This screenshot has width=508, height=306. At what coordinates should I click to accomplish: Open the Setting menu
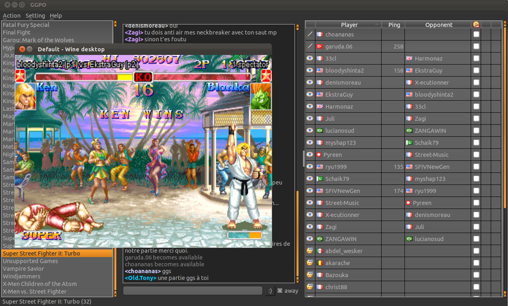tap(35, 16)
